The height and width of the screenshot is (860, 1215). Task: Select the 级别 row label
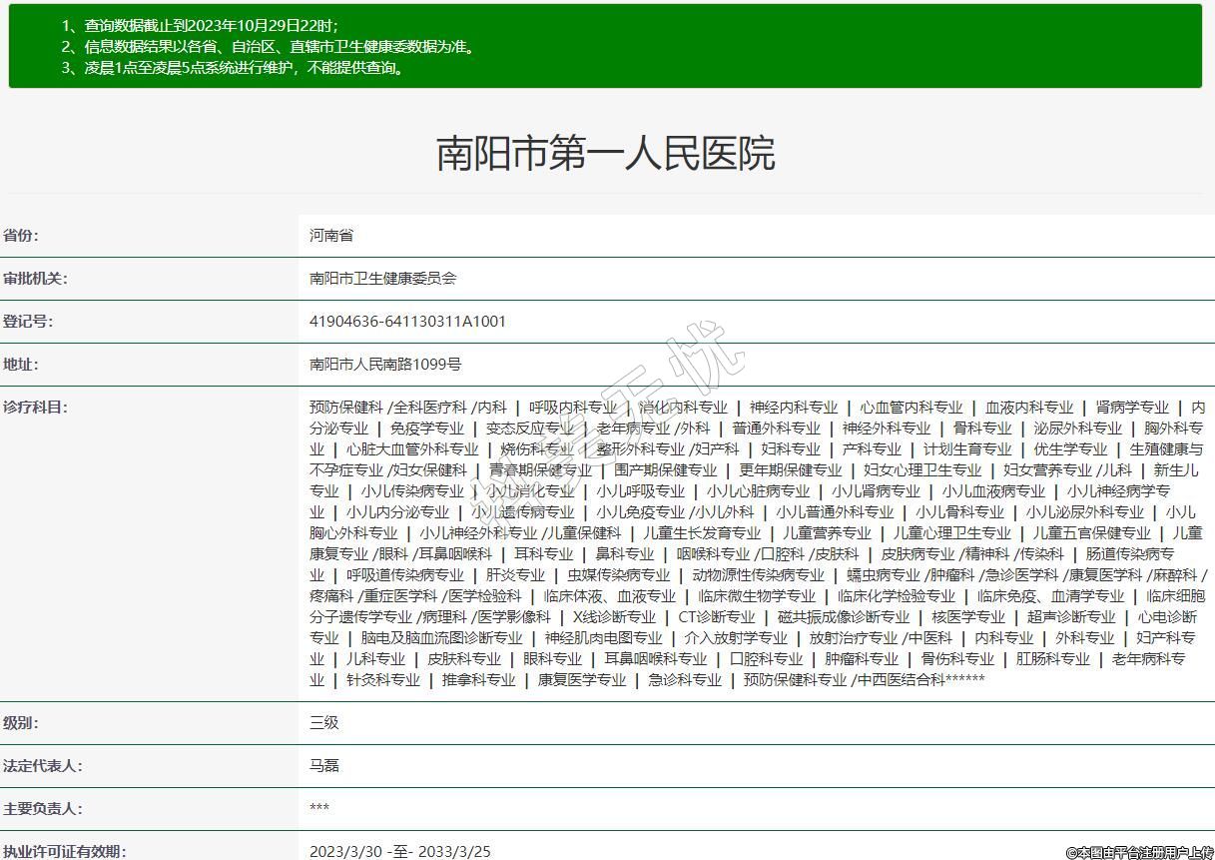click(21, 723)
